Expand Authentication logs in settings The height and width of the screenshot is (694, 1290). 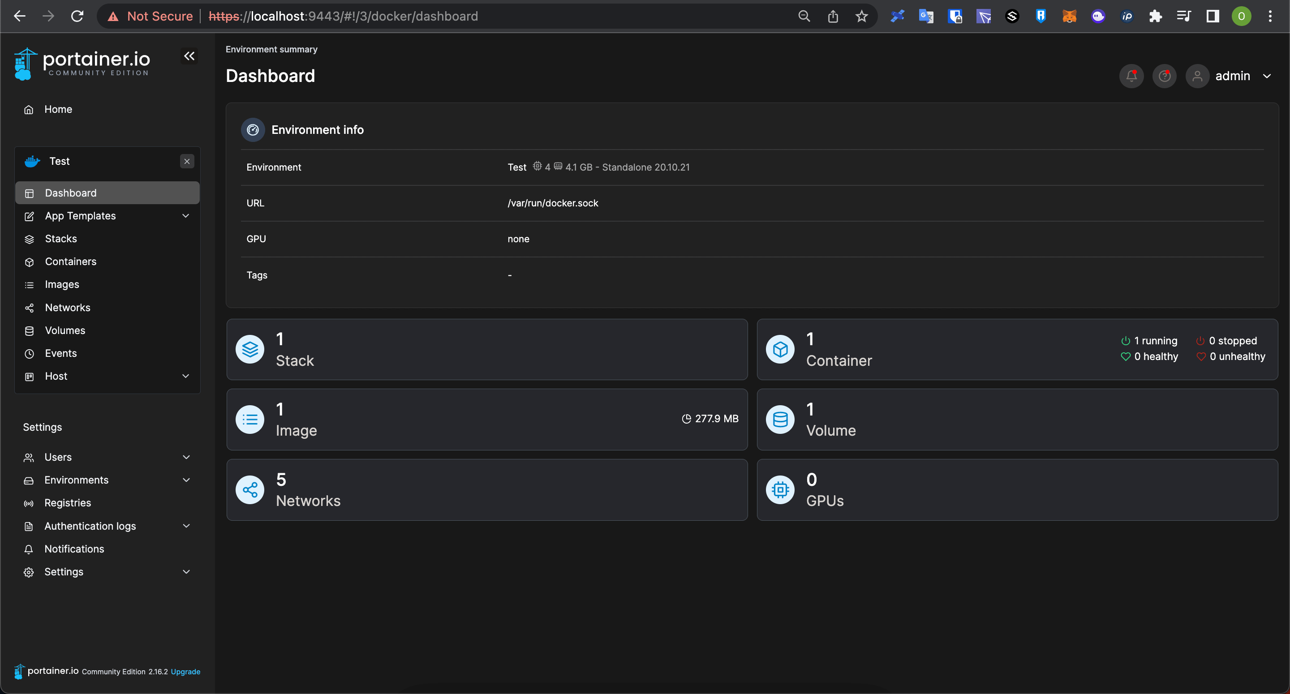(x=186, y=526)
